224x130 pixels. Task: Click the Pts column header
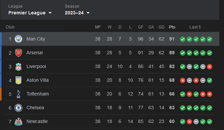pos(172,27)
